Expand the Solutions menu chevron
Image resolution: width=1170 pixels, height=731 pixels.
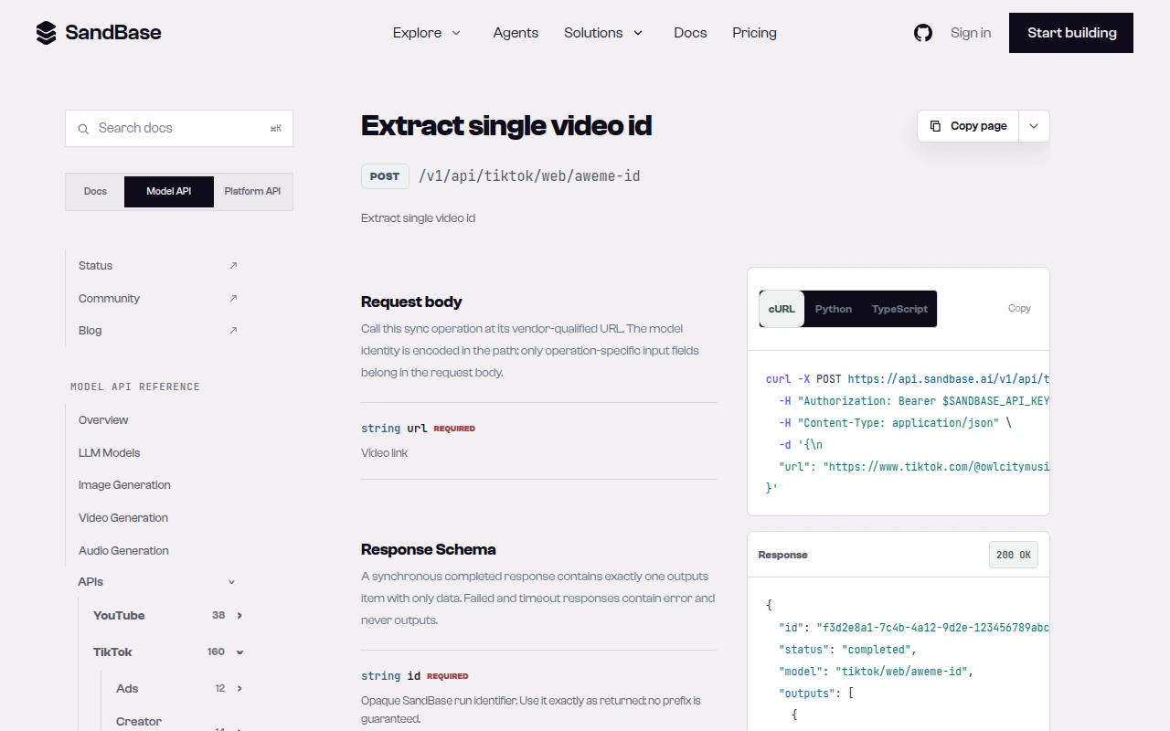point(638,33)
